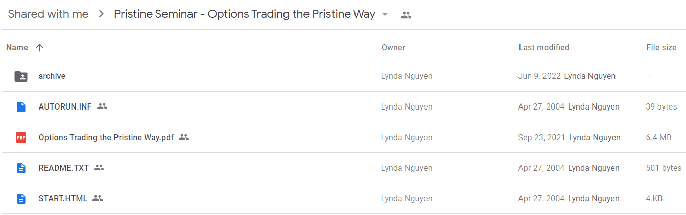The image size is (686, 215).
Task: Click shared people icon beside AUTORUN.INF
Action: coord(102,106)
